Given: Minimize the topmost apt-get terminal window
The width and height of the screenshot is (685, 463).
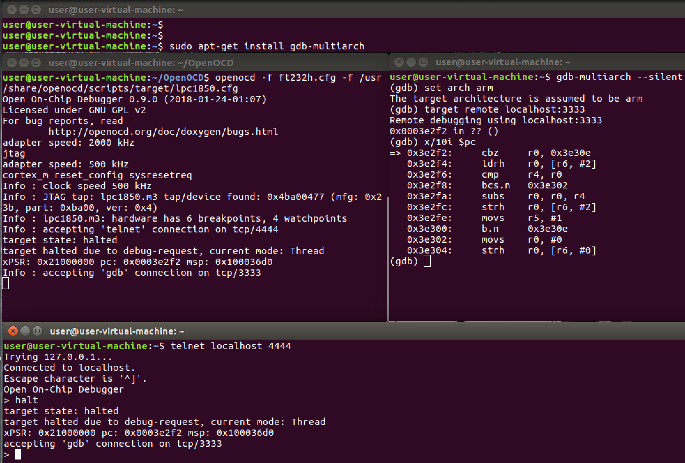Looking at the screenshot, I should click(24, 10).
